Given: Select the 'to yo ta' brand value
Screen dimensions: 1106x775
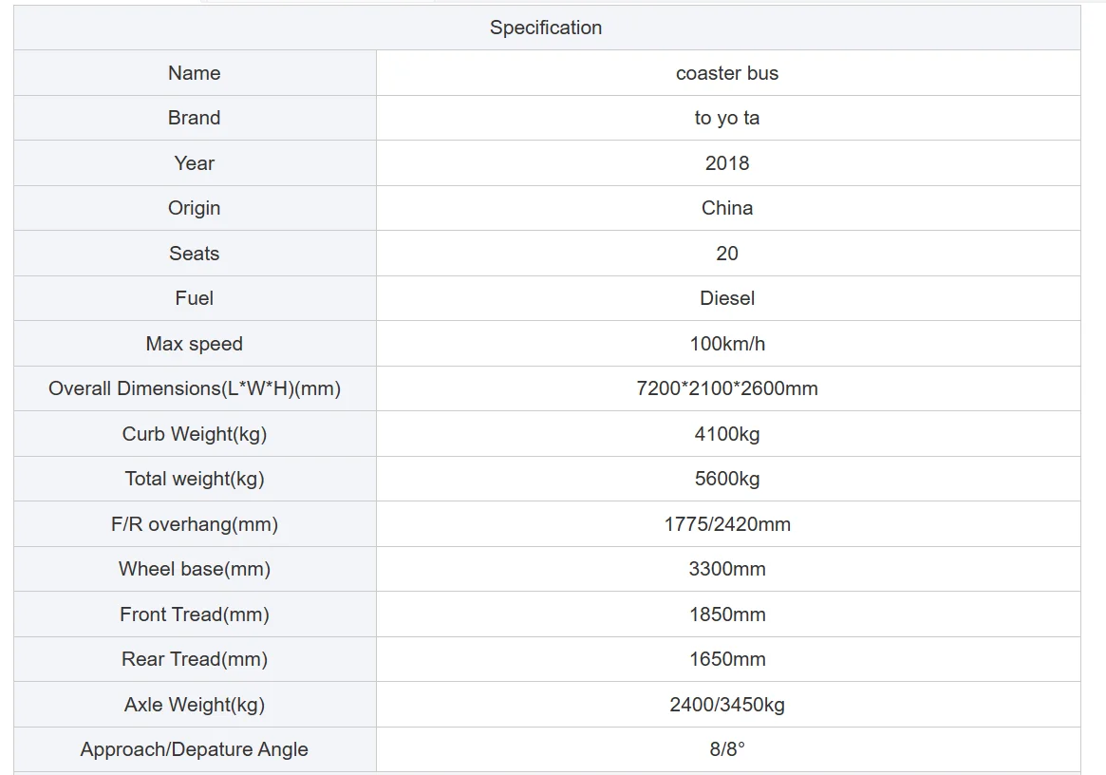Looking at the screenshot, I should tap(727, 118).
